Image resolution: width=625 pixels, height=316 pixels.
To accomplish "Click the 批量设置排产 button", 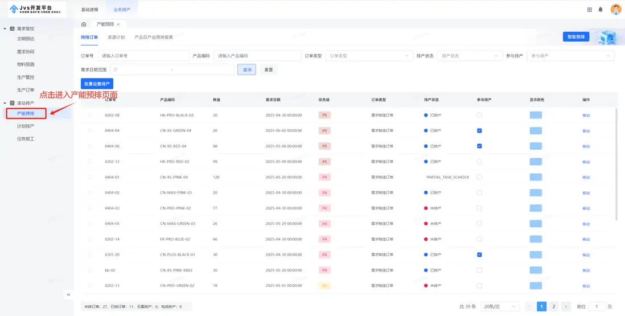I will (x=97, y=84).
